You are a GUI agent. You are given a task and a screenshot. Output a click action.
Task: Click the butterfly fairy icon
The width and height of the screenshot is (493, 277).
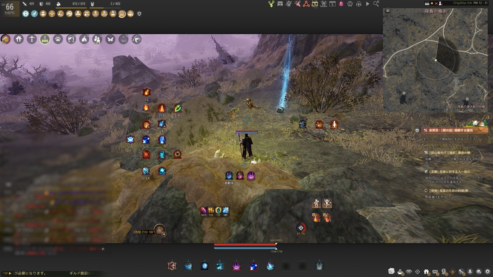pyautogui.click(x=110, y=39)
